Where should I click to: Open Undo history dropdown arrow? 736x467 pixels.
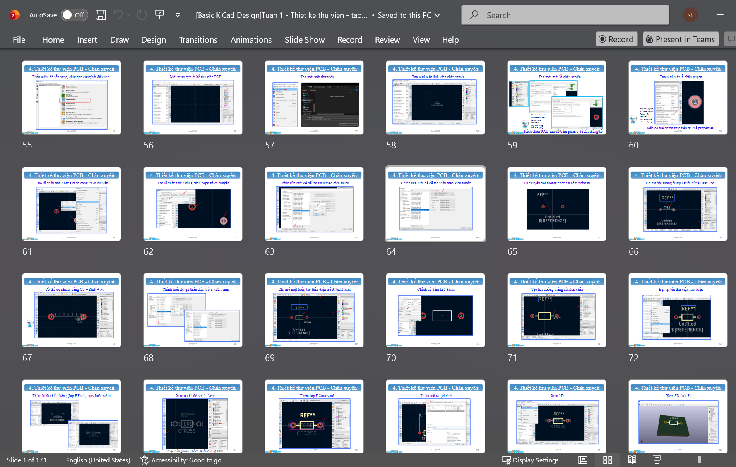click(x=128, y=15)
